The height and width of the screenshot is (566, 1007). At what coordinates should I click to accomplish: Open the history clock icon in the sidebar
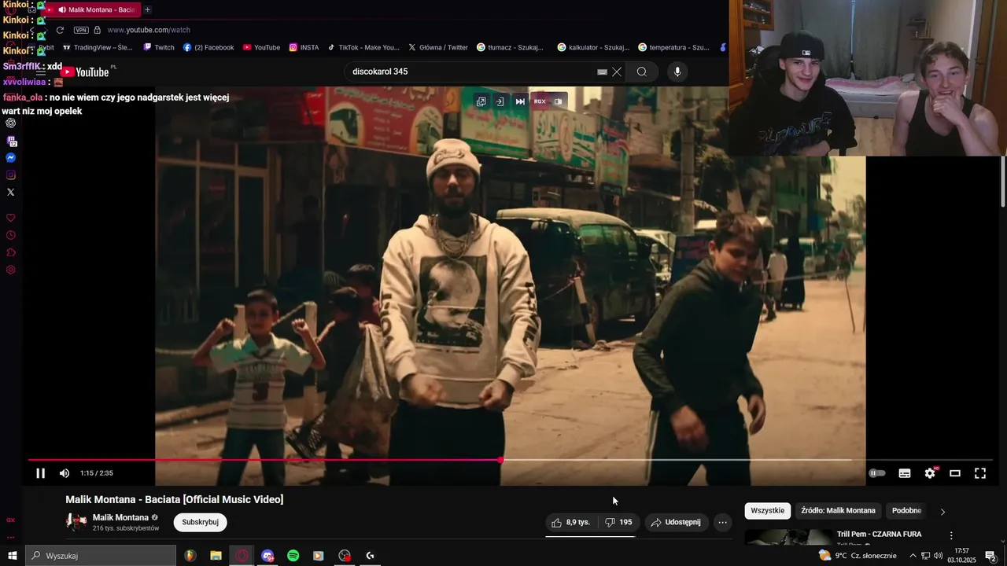click(11, 235)
